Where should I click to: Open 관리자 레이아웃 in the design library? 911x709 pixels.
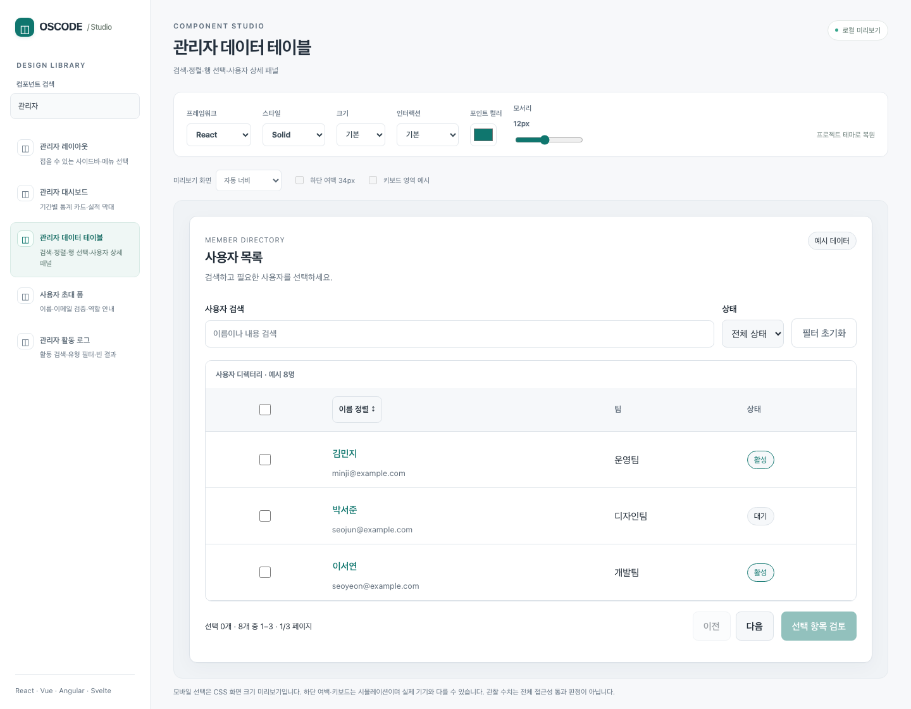(75, 153)
